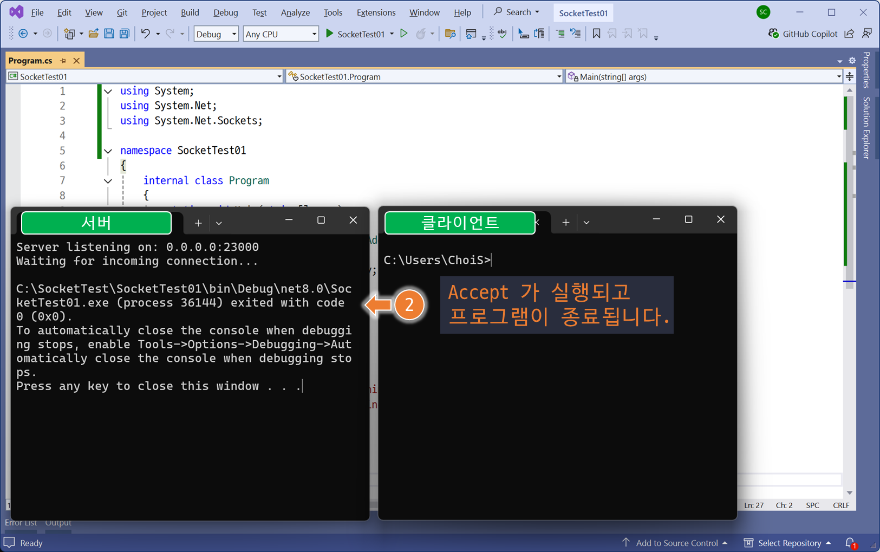This screenshot has width=880, height=552.
Task: Collapse the namespace SocketTest01 block
Action: [108, 151]
